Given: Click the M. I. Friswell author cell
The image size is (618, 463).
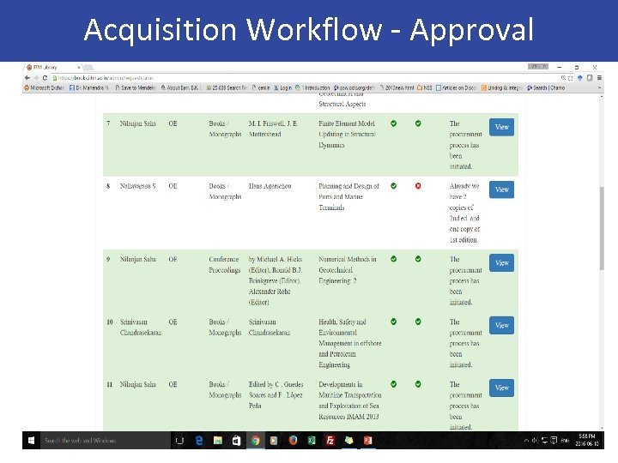Looking at the screenshot, I should pyautogui.click(x=274, y=129).
